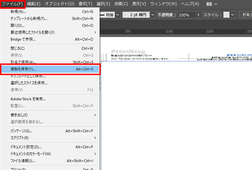Click the ドキュメント button in control bar
This screenshot has width=252, height=170.
(246, 15)
